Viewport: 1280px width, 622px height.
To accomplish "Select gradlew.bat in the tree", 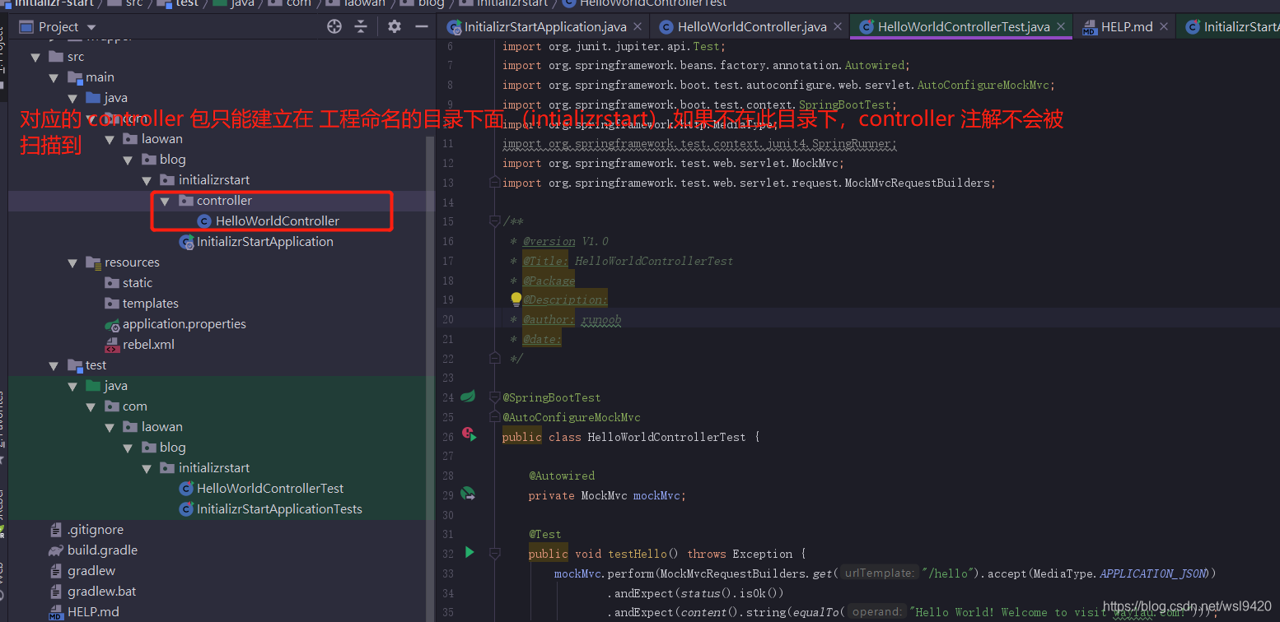I will pos(101,592).
